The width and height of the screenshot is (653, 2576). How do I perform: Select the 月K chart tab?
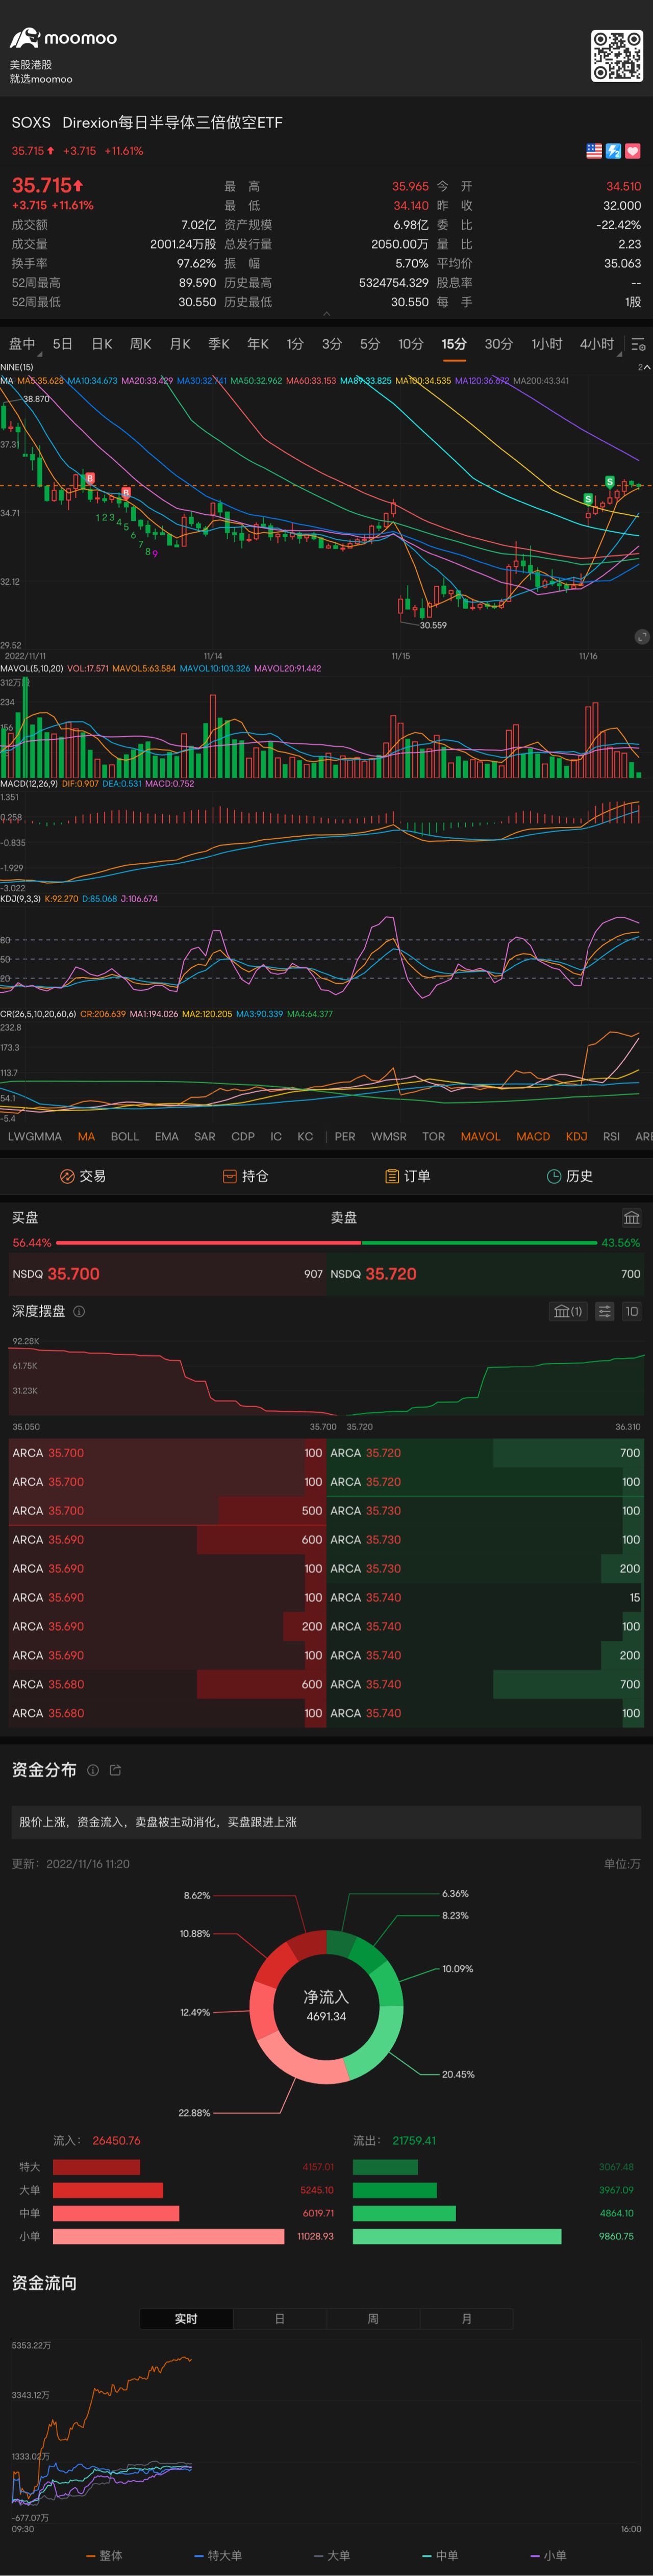point(180,344)
